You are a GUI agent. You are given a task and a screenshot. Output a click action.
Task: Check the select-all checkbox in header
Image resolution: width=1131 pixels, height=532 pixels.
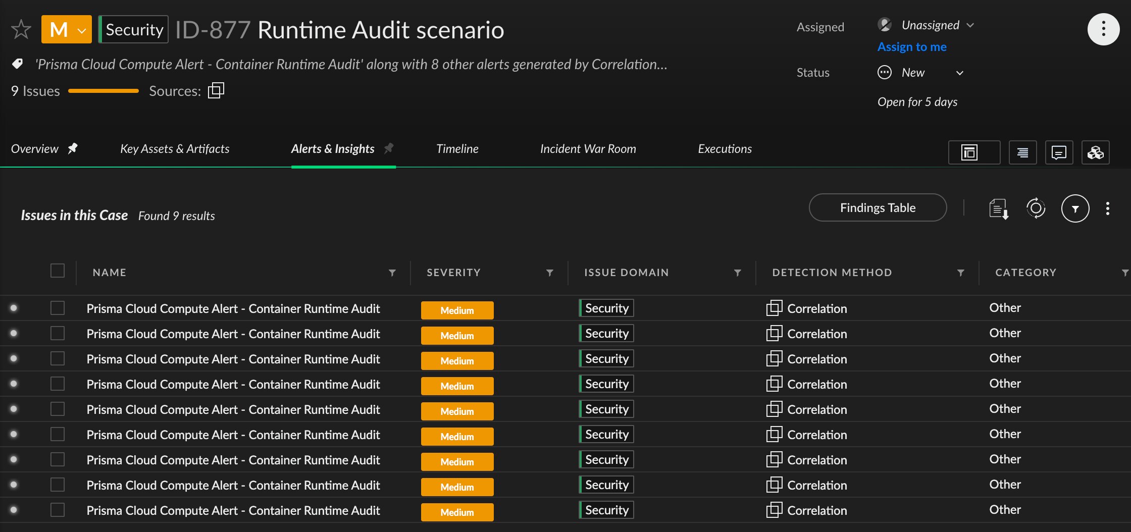58,271
